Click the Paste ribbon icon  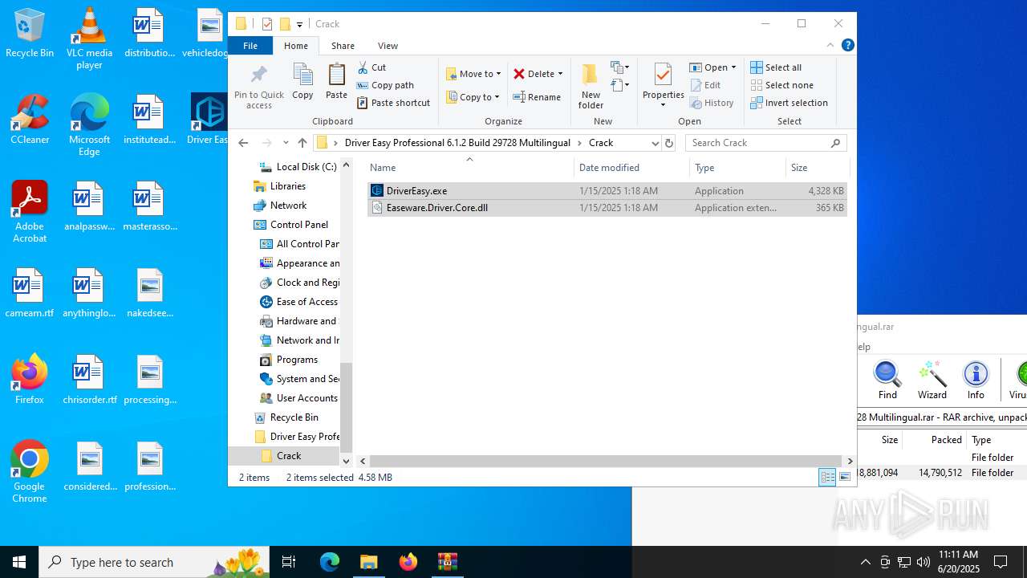click(336, 75)
